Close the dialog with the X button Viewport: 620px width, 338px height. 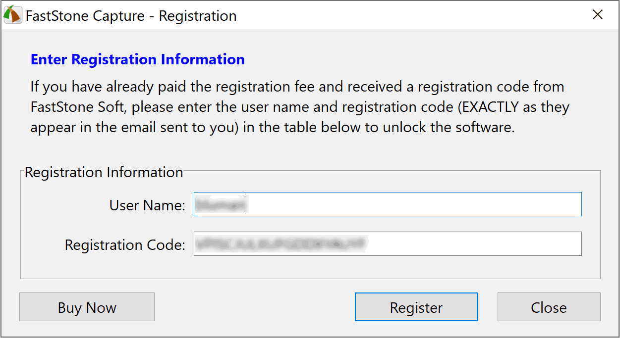[x=598, y=15]
